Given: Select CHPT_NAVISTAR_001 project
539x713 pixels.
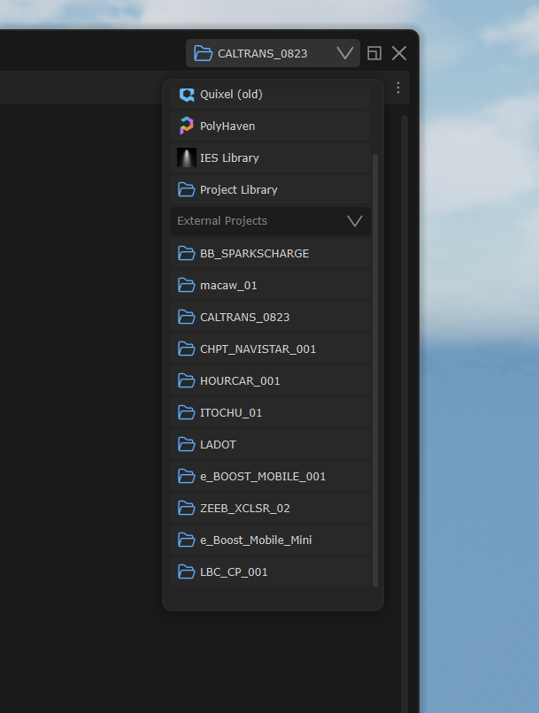Looking at the screenshot, I should [270, 349].
